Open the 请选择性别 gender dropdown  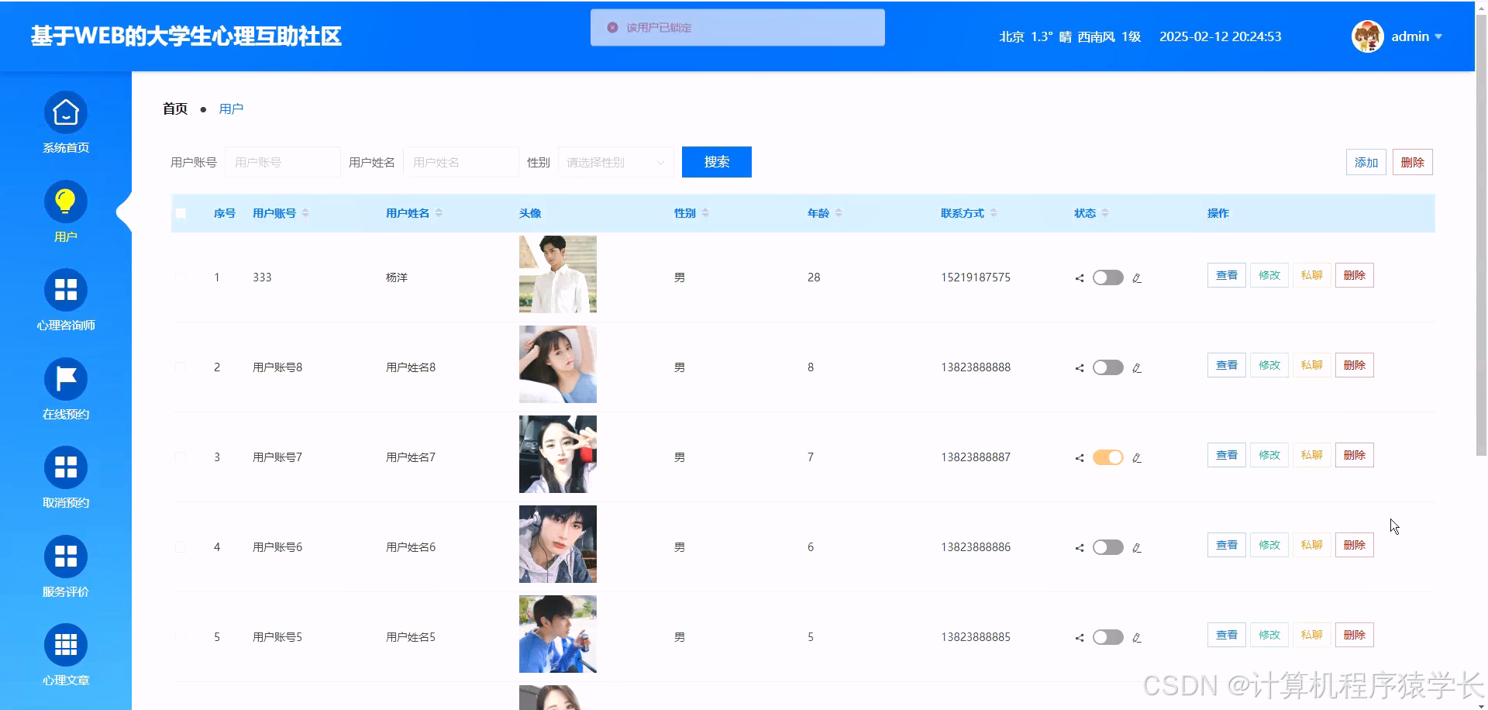(615, 162)
